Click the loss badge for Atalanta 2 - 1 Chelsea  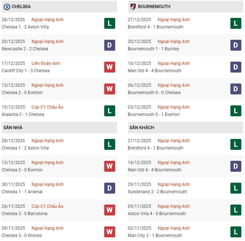[110, 111]
